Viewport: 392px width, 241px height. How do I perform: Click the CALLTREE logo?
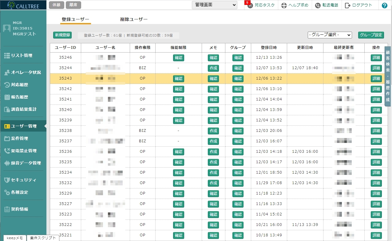pos(23,5)
